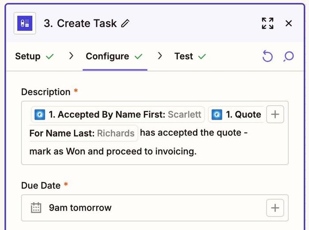309x230 pixels.
Task: Click the Due Date calendar icon
Action: (36, 208)
